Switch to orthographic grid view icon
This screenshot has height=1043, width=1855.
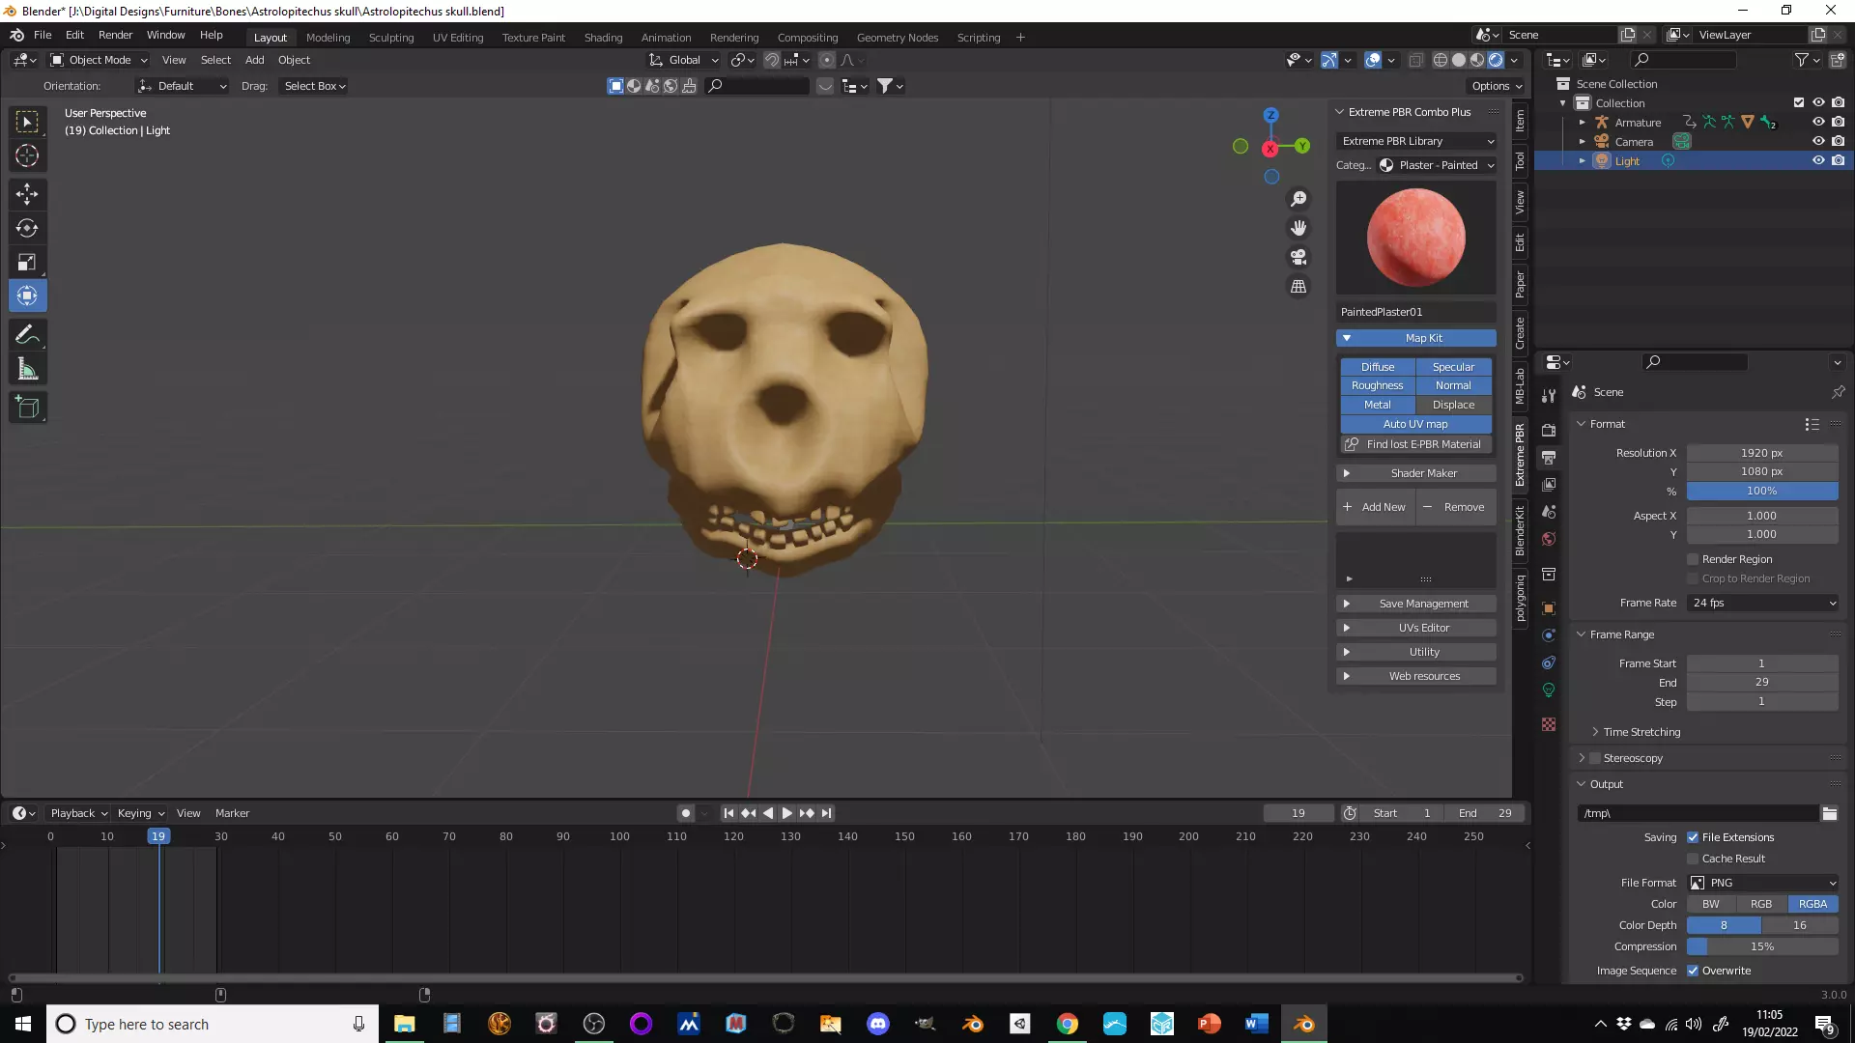tap(1298, 287)
